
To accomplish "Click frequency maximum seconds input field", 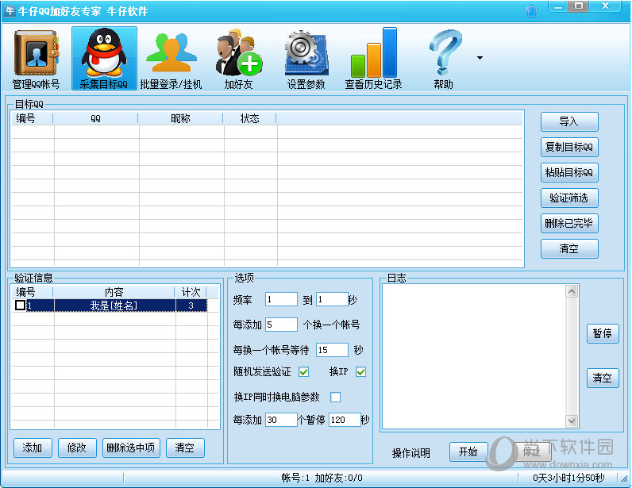I will pyautogui.click(x=332, y=299).
